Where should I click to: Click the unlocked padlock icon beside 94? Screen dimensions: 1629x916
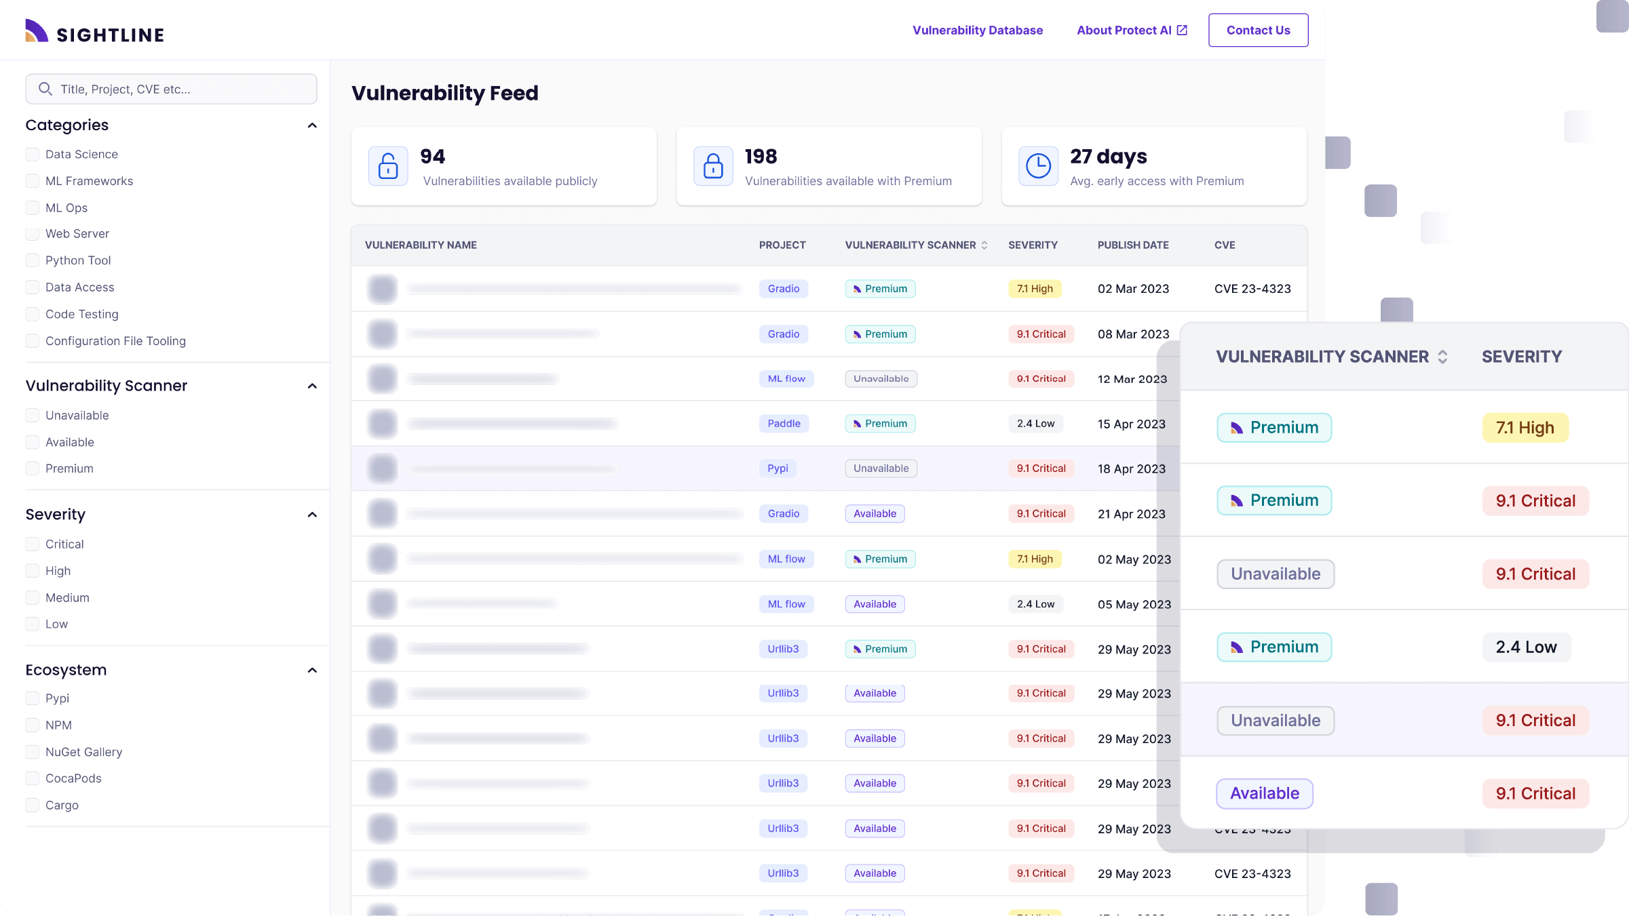[388, 166]
